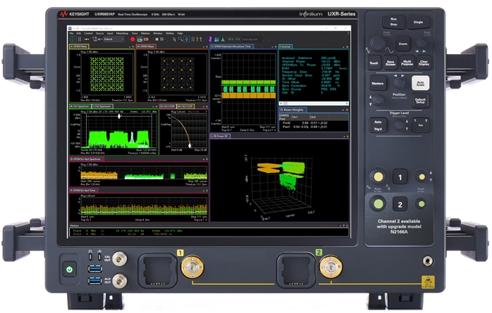Viewport: 492px width, 313px height.
Task: Push the channel 1 button
Action: click(x=400, y=177)
